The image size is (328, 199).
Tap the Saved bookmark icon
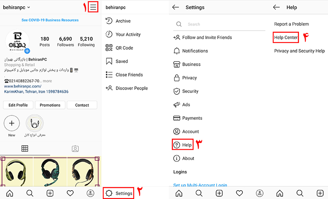coord(109,61)
